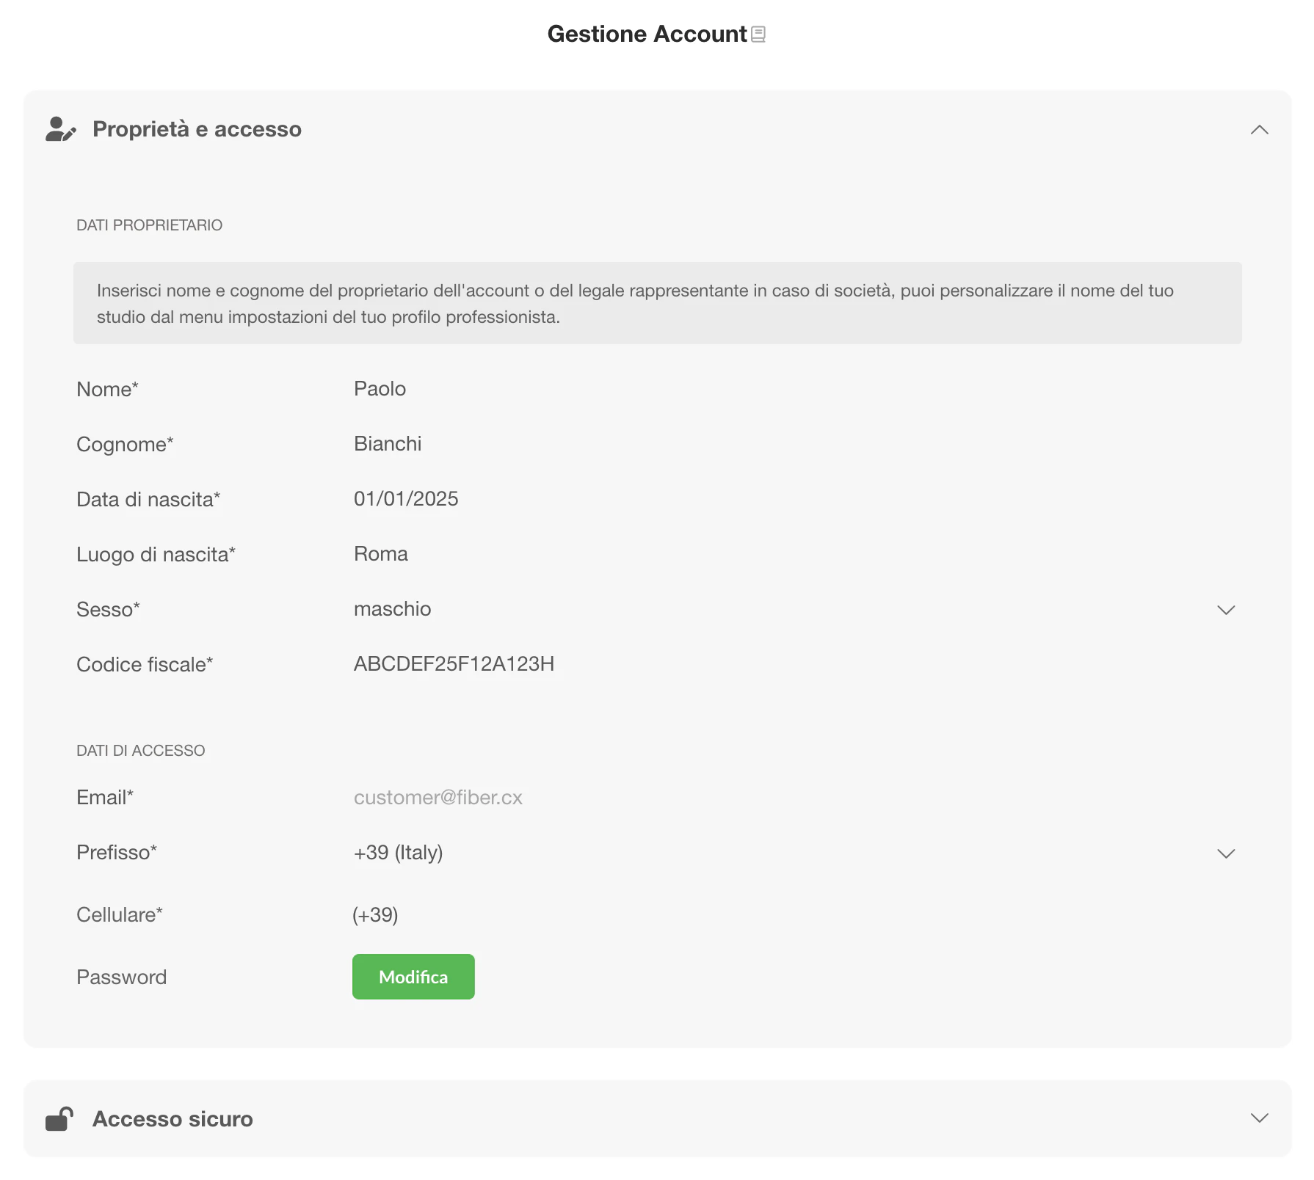The height and width of the screenshot is (1180, 1314).
Task: Click the document icon beside Gestione Account
Action: 758,34
